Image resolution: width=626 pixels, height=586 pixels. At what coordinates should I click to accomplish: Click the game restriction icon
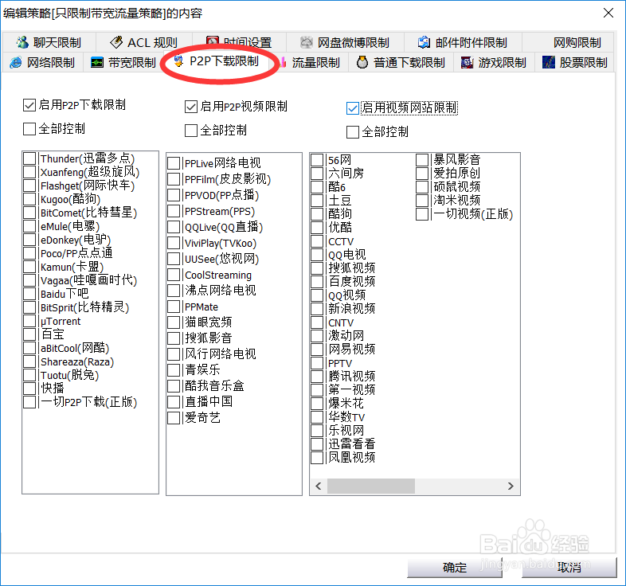(467, 62)
